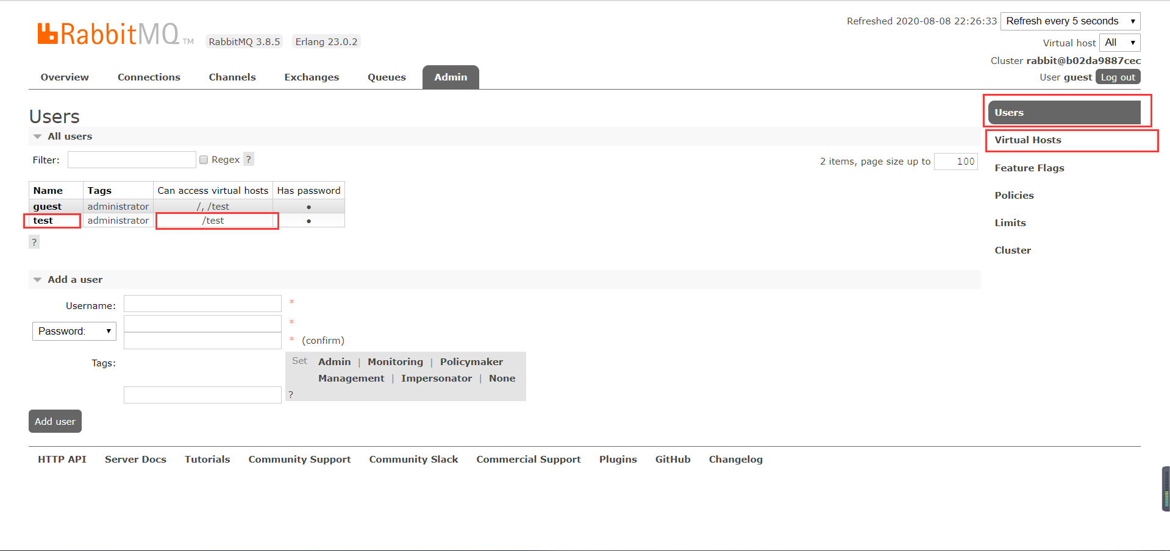Open Virtual Hosts in admin sidebar
Viewport: 1170px width, 551px height.
1027,140
